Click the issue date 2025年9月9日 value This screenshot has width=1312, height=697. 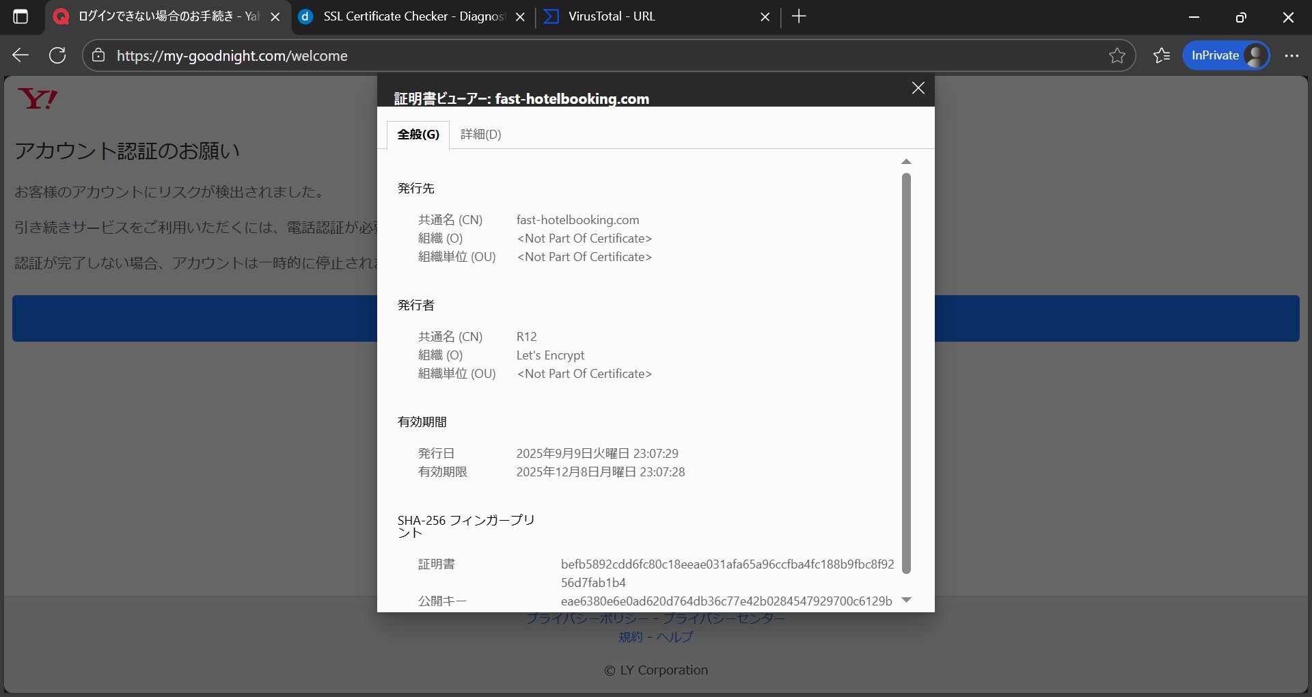click(597, 454)
